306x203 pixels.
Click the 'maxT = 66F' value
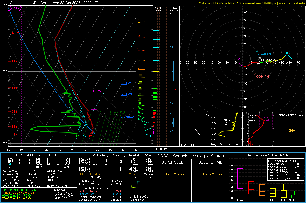(34, 180)
